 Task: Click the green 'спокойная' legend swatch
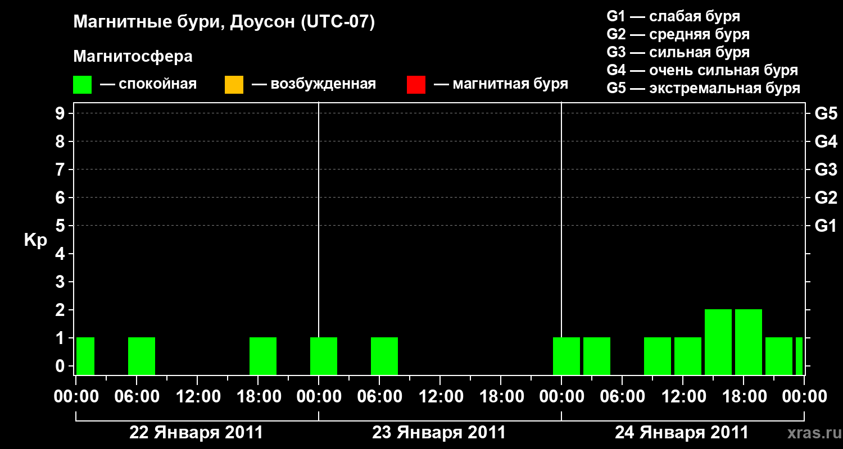tap(82, 85)
